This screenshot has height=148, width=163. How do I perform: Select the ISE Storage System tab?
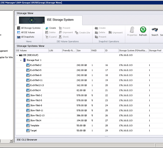pos(49,20)
